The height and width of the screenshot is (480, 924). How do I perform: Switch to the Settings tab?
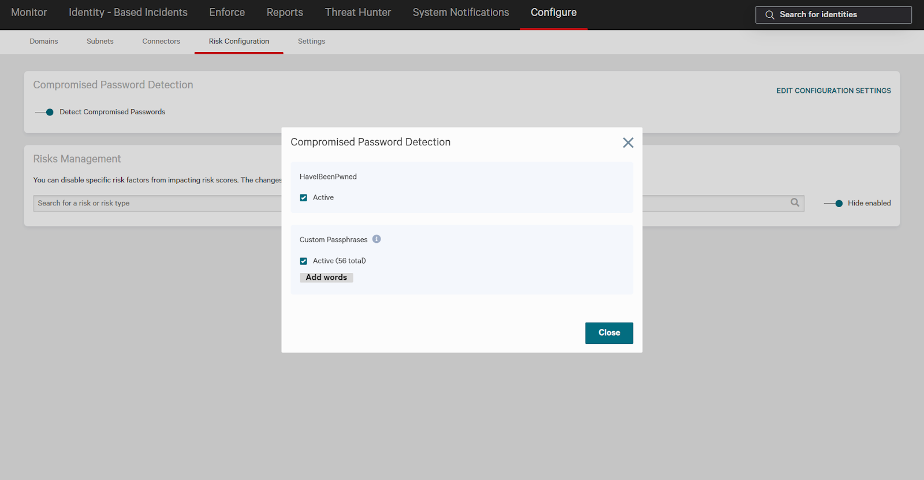point(311,42)
